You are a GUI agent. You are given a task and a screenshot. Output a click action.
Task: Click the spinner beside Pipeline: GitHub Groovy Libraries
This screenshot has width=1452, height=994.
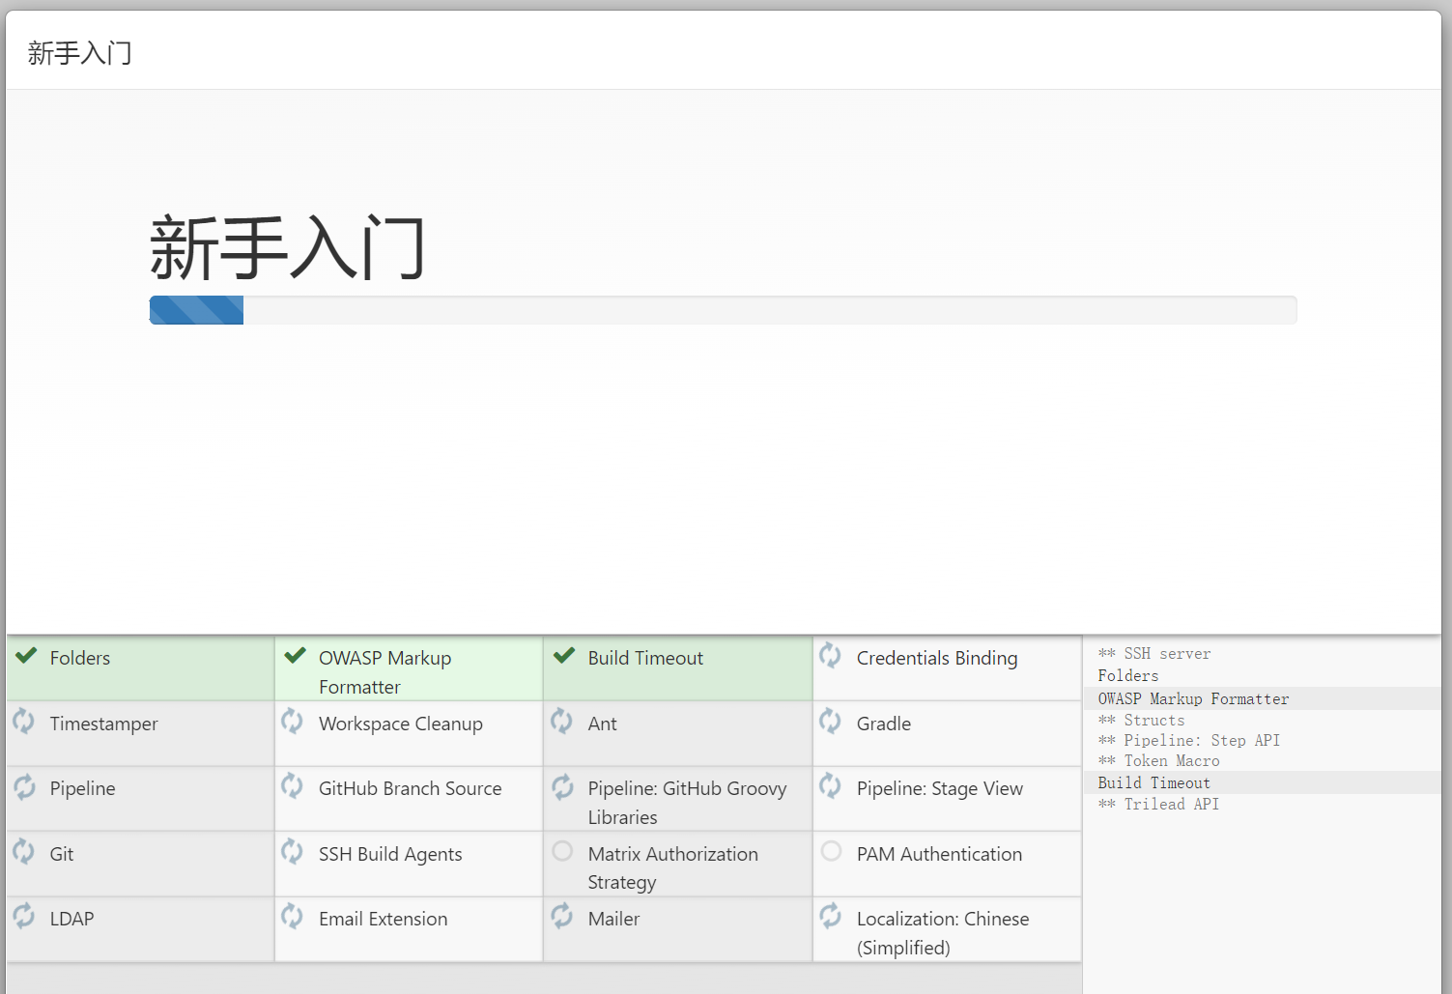pos(561,786)
